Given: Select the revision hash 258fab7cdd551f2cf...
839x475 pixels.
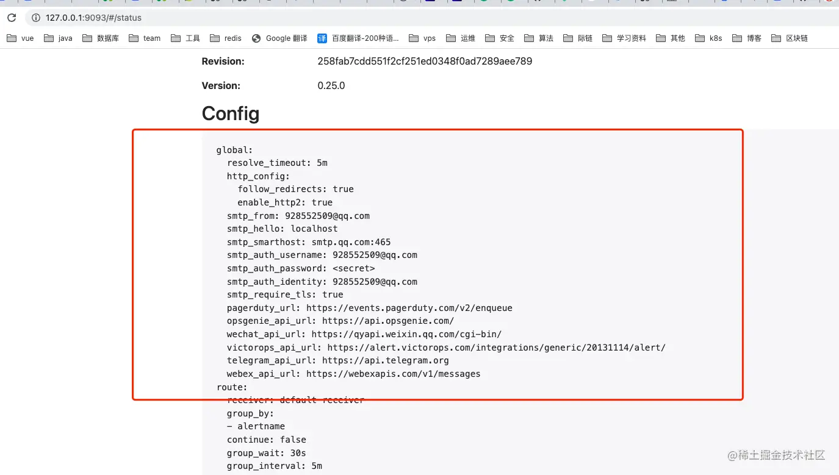Looking at the screenshot, I should point(425,61).
